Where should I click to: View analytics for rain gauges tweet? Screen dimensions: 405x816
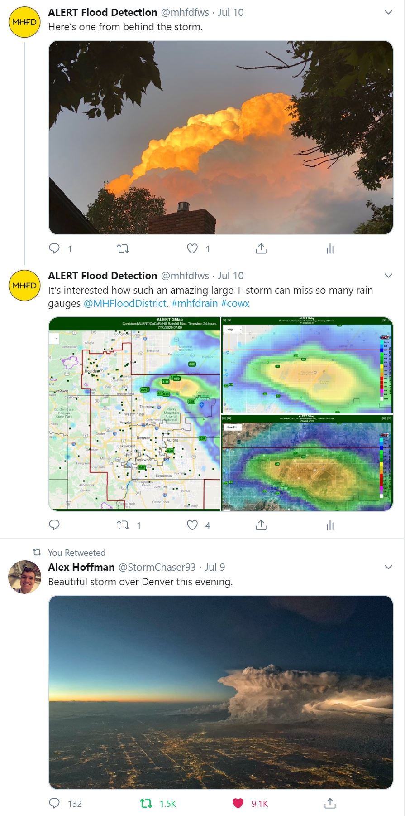330,525
